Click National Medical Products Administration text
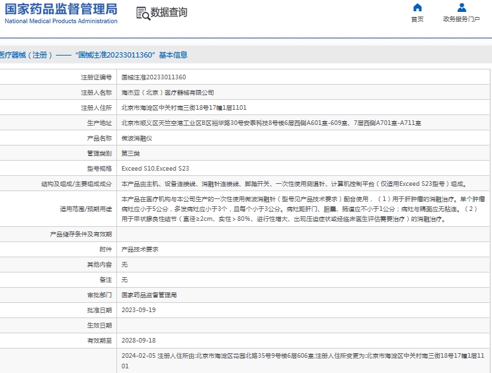492x373 pixels. pyautogui.click(x=61, y=21)
